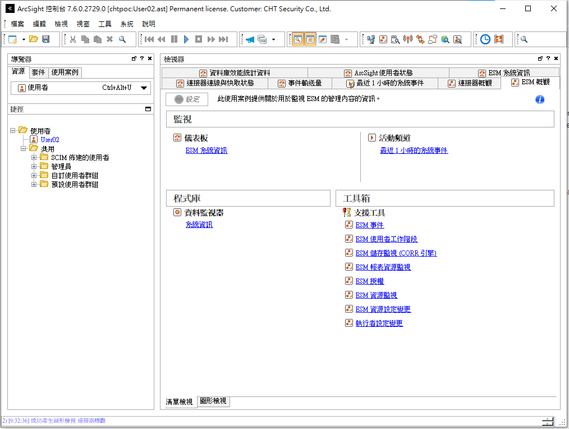Click the 設定 button
This screenshot has width=569, height=429.
[x=187, y=99]
